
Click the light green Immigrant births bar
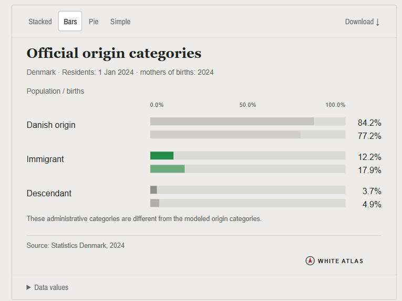pyautogui.click(x=168, y=169)
